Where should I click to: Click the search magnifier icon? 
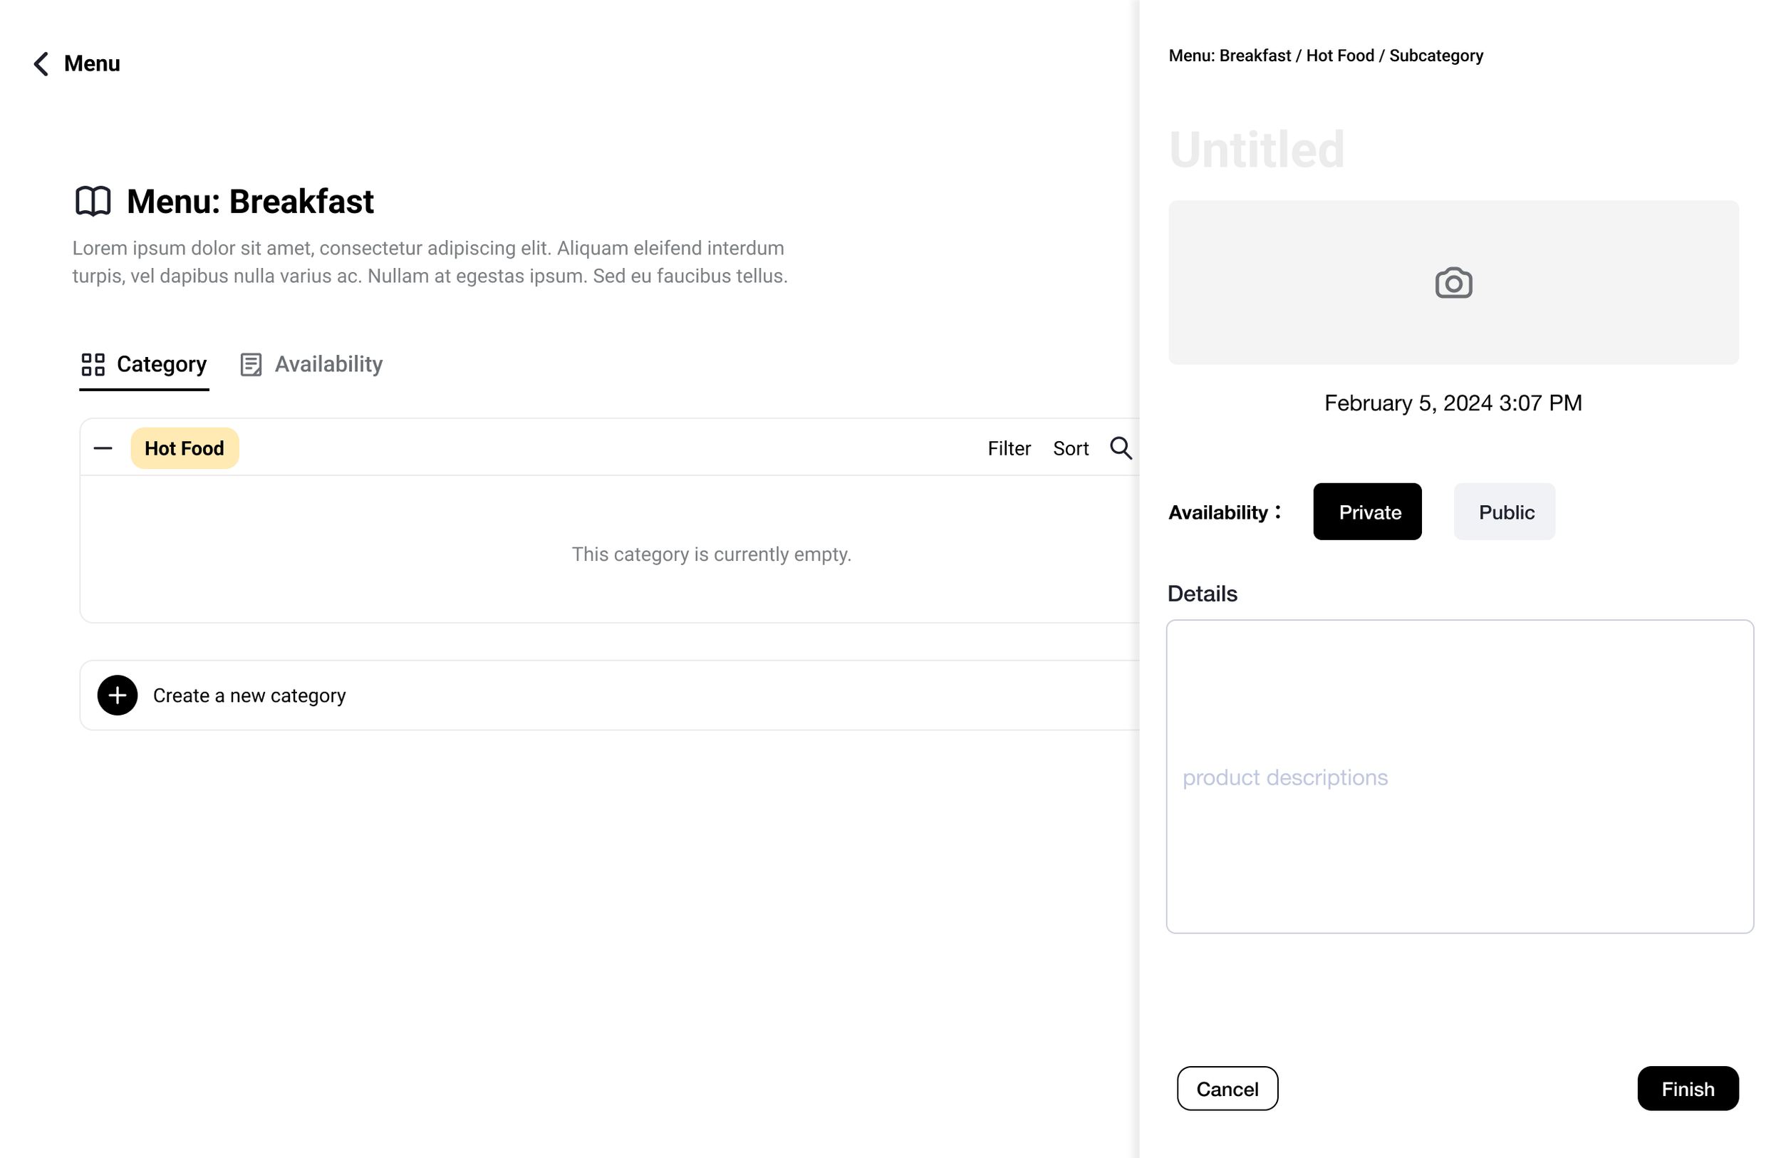[1120, 448]
